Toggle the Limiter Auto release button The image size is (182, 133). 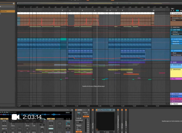79,132
